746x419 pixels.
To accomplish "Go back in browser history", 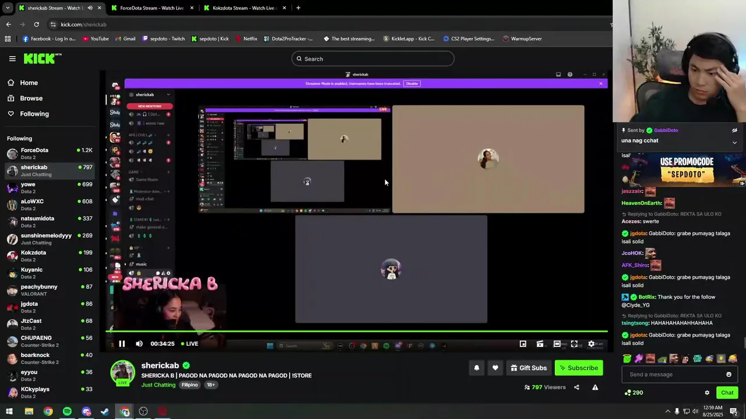I will click(8, 24).
